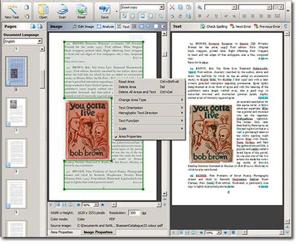Expand the Scale submenu

149,129
